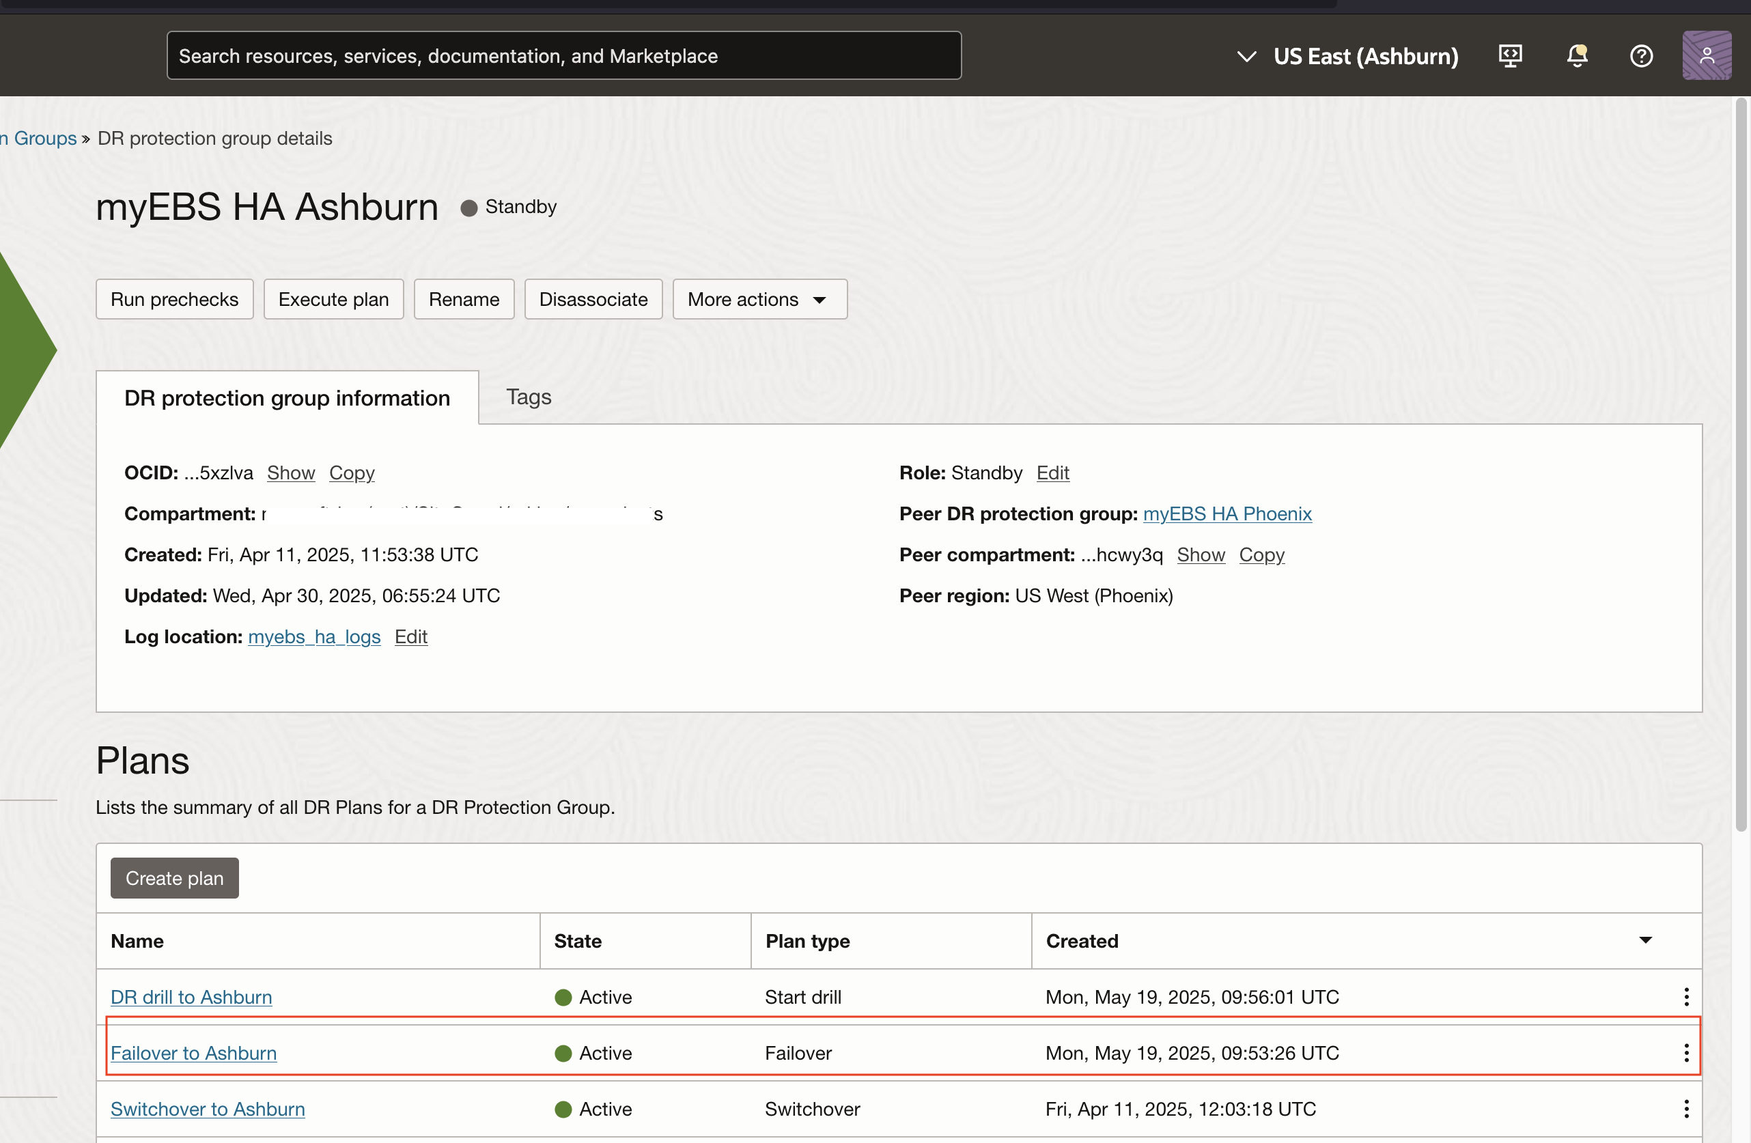Screen dimensions: 1751x1143
Task: Open the help question mark icon
Action: pyautogui.click(x=1640, y=56)
